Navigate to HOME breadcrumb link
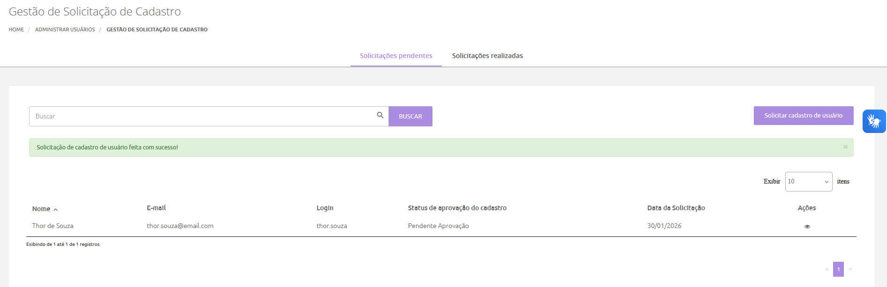Viewport: 887px width, 287px height. pos(16,29)
